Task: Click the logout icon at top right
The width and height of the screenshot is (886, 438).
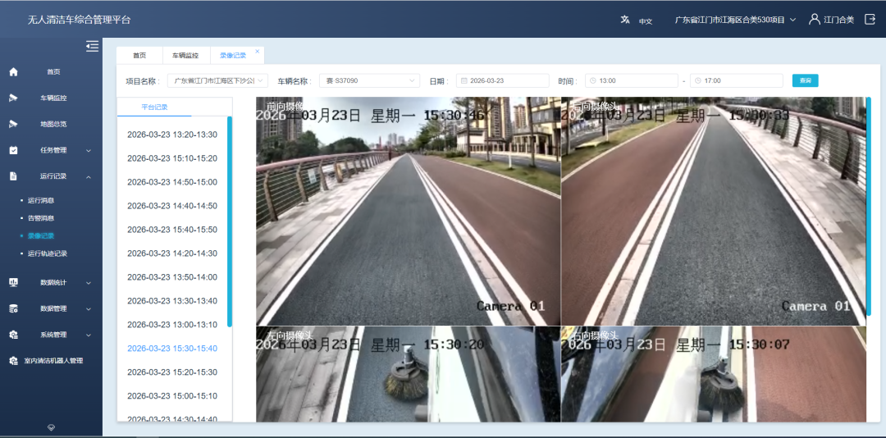Action: pyautogui.click(x=870, y=19)
